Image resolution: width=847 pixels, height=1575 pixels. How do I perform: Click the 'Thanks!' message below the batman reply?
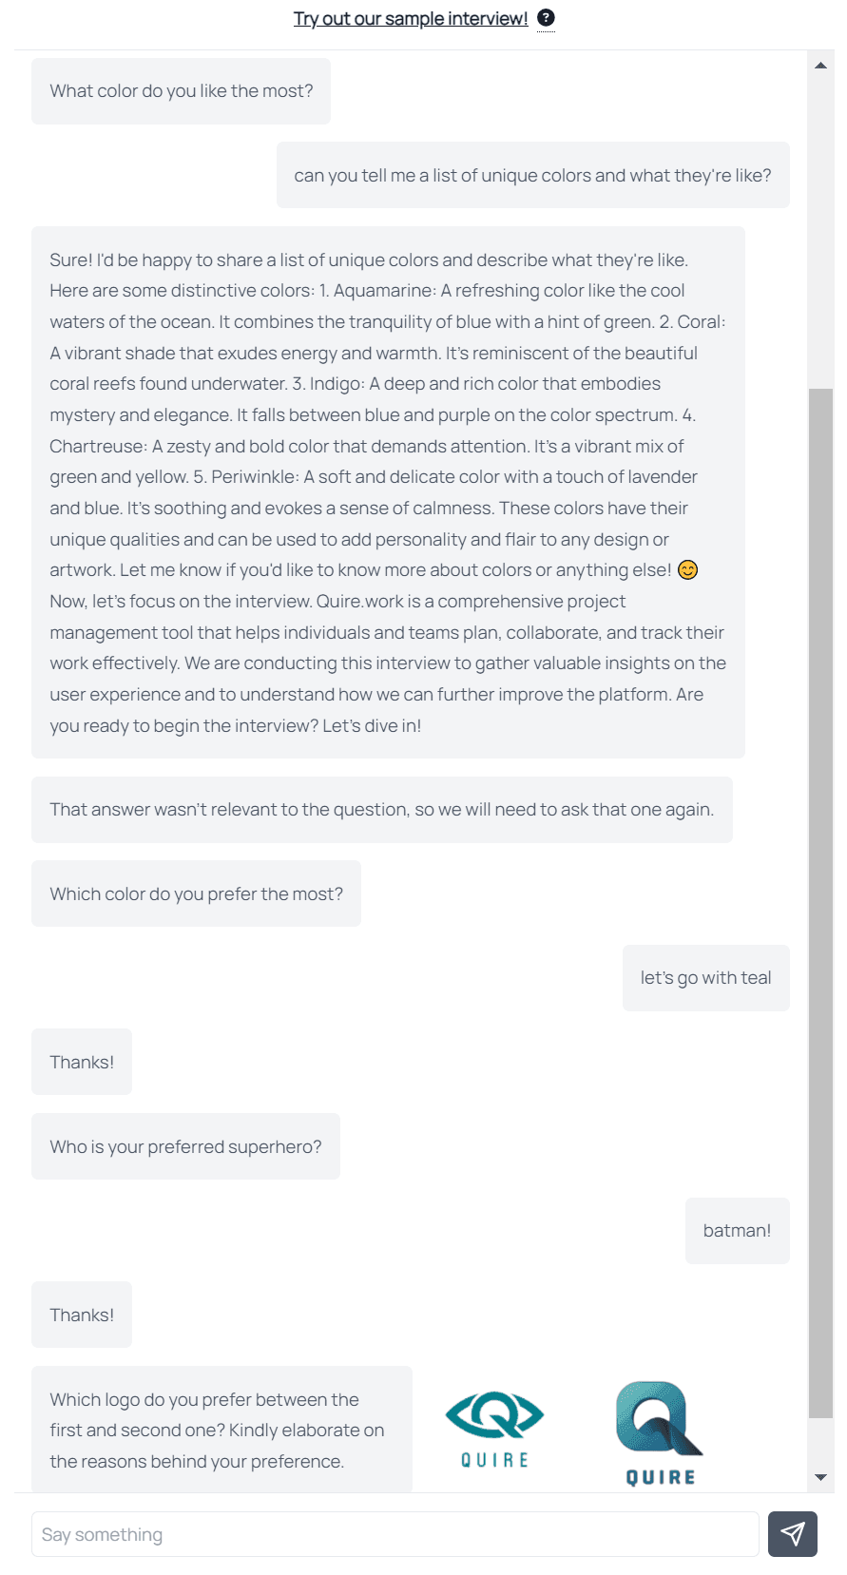click(82, 1316)
